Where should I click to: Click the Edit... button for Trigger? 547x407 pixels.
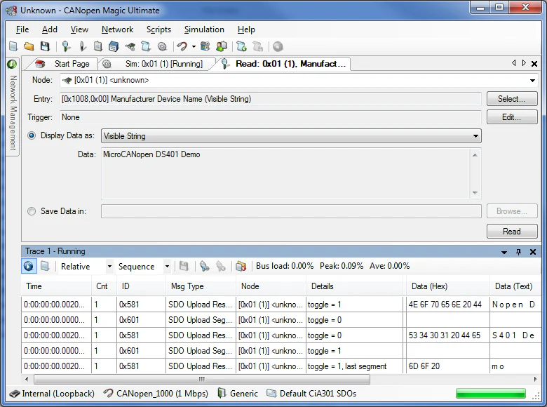click(512, 117)
